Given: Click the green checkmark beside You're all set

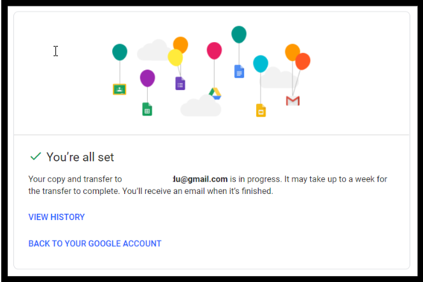Looking at the screenshot, I should click(36, 156).
